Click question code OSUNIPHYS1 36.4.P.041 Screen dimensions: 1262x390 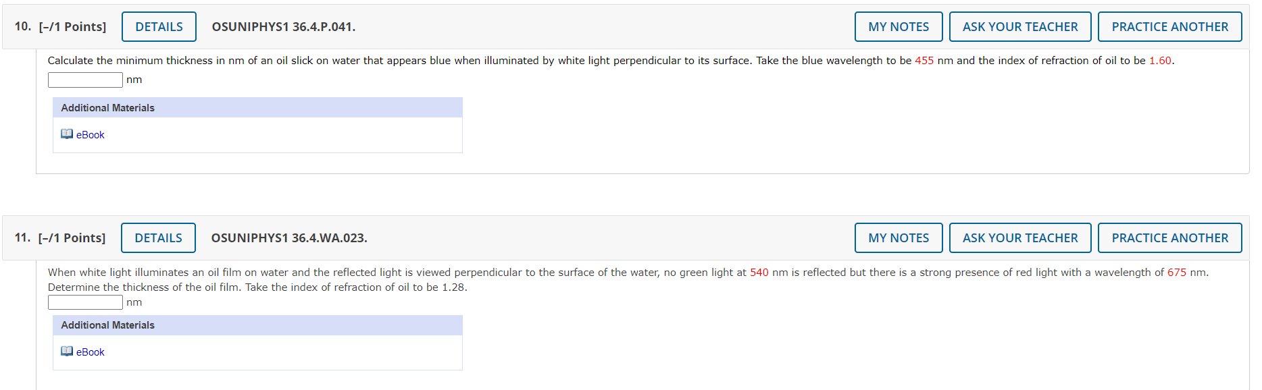(x=284, y=27)
